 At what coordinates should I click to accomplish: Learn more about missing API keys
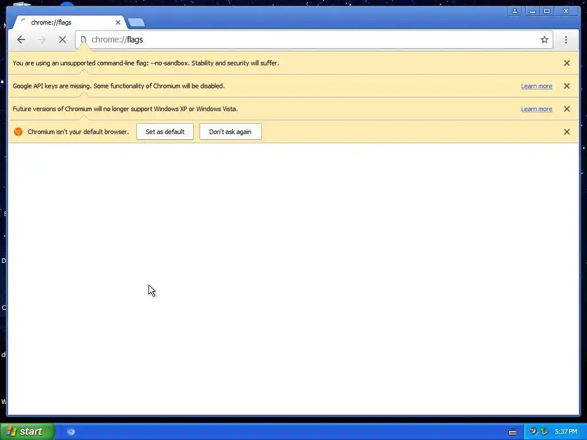[x=537, y=86]
